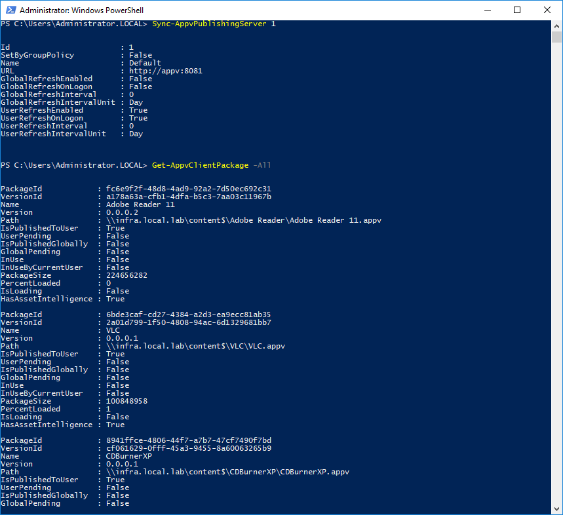Viewport: 563px width, 515px height.
Task: Click the PowerShell icon in title bar
Action: [10, 10]
